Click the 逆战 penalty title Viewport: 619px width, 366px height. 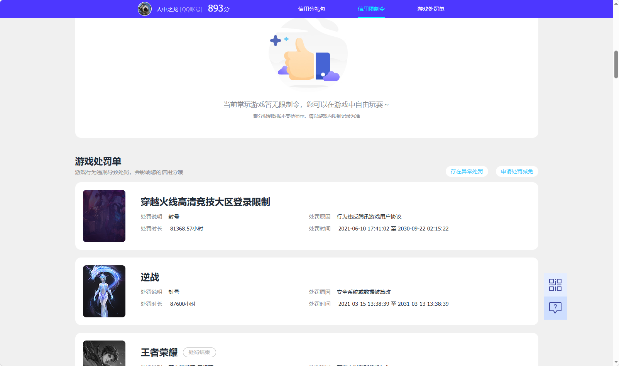pyautogui.click(x=150, y=277)
